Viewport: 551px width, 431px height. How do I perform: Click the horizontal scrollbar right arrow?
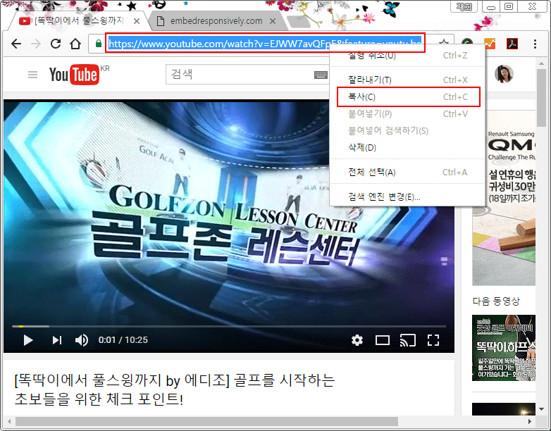(x=530, y=421)
